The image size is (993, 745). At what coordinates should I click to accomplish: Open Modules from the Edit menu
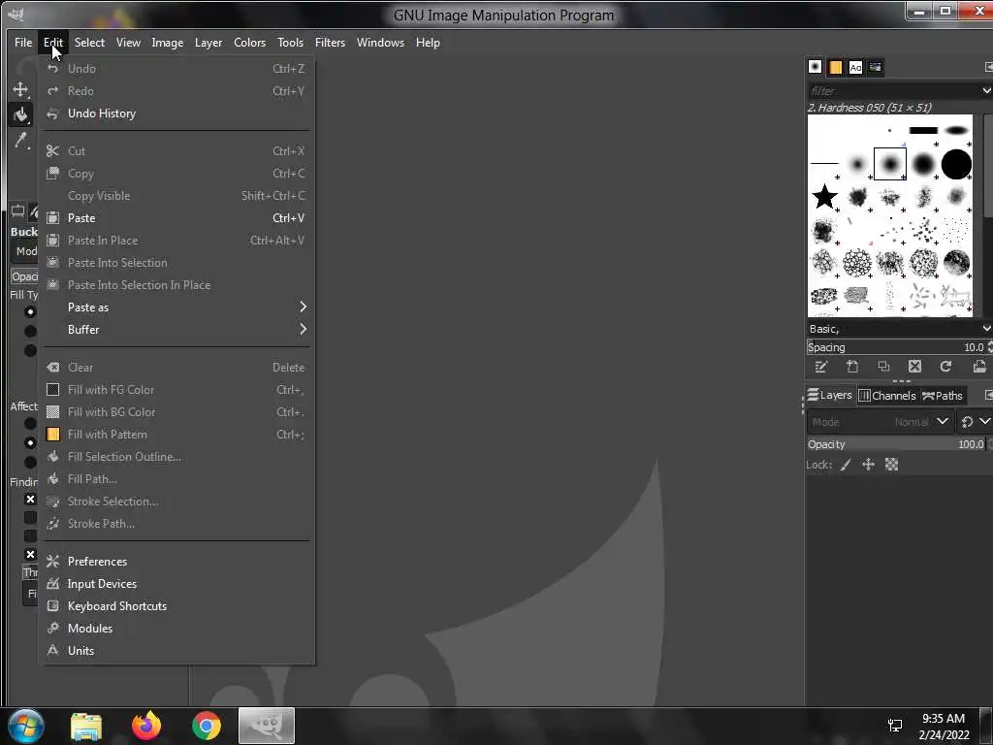coord(176,629)
